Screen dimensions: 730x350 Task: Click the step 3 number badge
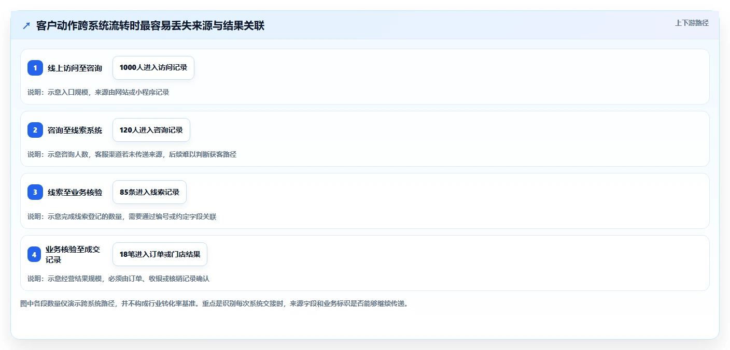(x=35, y=192)
